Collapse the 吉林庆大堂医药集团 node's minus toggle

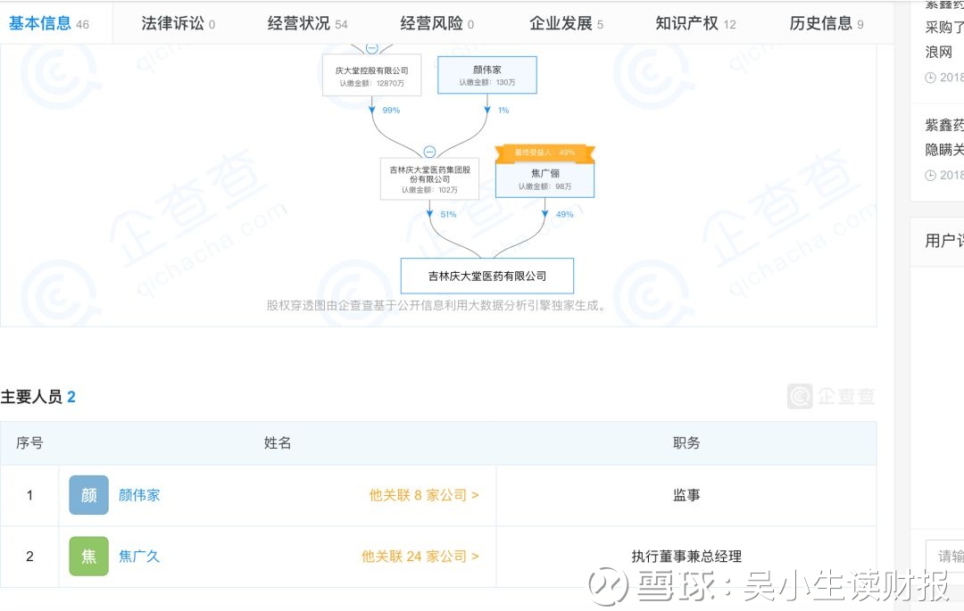click(x=429, y=152)
